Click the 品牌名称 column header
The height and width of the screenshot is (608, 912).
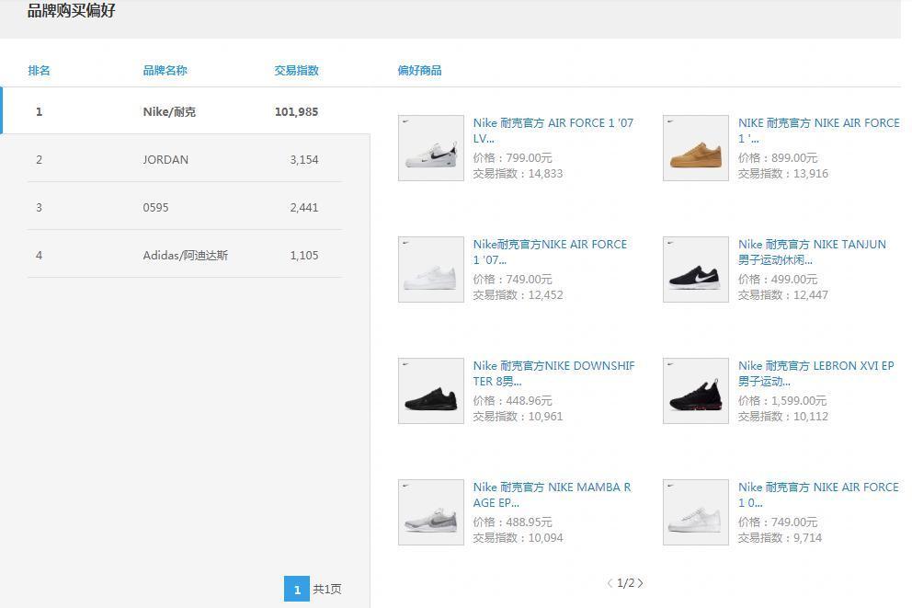165,71
